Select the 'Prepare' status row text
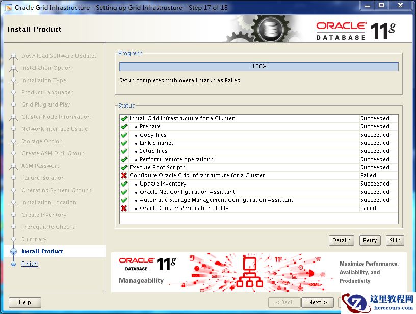This screenshot has height=314, width=416. pos(150,127)
